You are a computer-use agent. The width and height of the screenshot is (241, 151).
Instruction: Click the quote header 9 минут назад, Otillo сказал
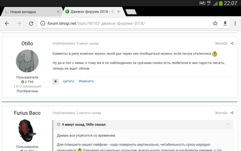tap(84, 124)
